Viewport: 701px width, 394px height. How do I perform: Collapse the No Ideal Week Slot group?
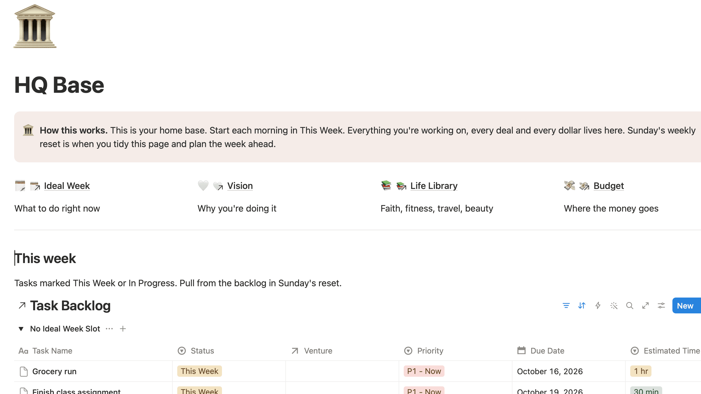pyautogui.click(x=21, y=329)
